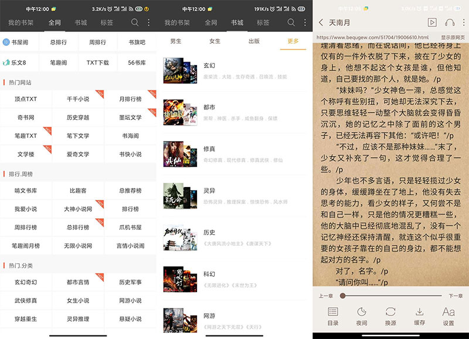Select the 出版 sub-tab
Screen dimensions: 469x339
tap(254, 41)
